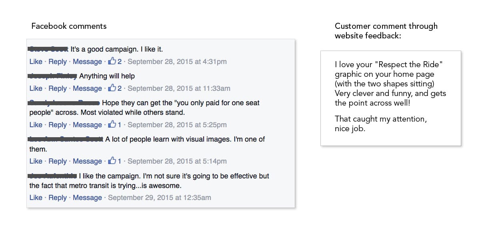The height and width of the screenshot is (240, 480).
Task: Open timestamp September 28, 2015 at 4:31pm
Action: (177, 62)
